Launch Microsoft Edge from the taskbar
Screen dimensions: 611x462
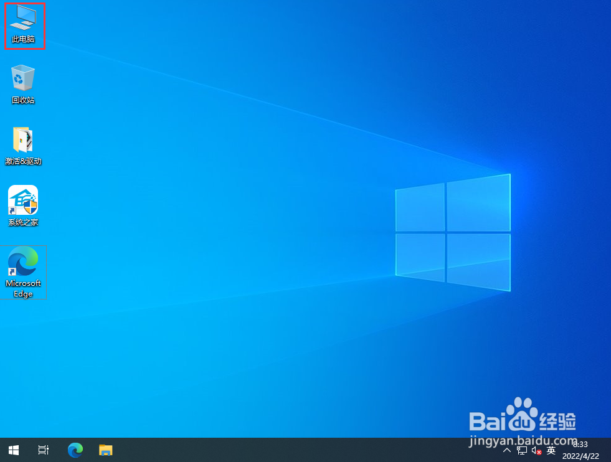pyautogui.click(x=75, y=450)
